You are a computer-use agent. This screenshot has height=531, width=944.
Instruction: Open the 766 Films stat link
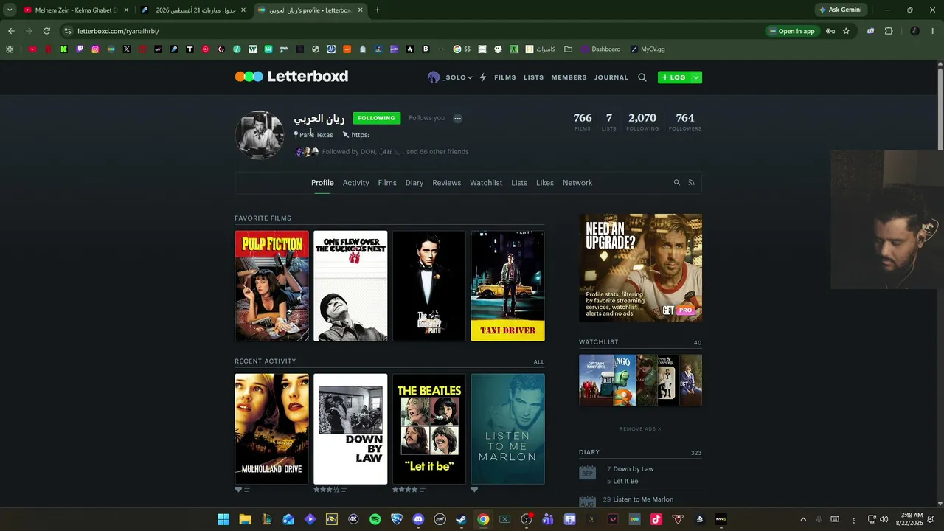pyautogui.click(x=583, y=121)
